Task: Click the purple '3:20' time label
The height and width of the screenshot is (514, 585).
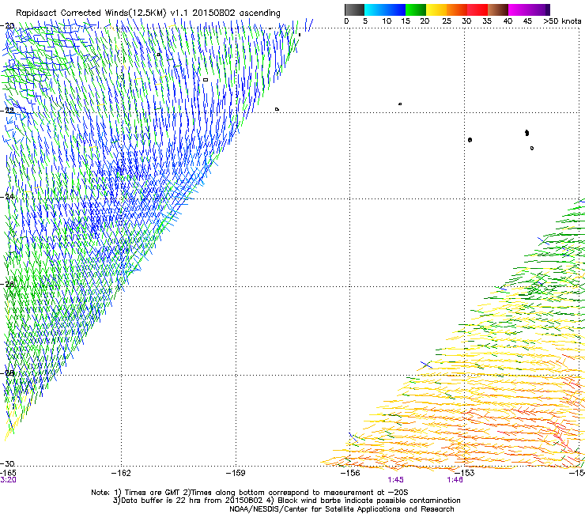Action: [x=8, y=480]
